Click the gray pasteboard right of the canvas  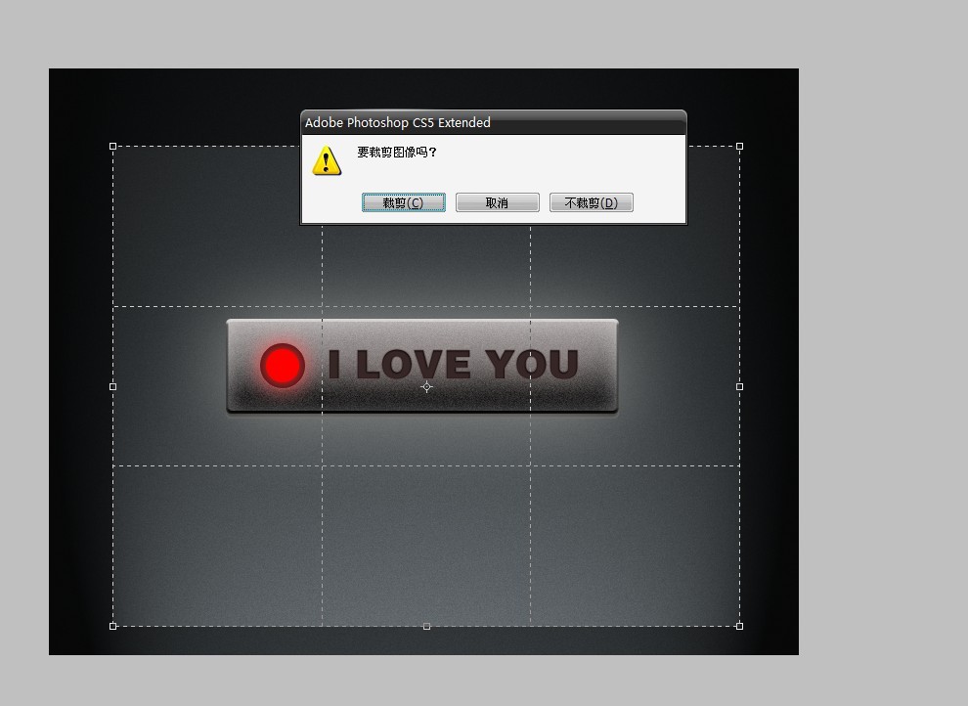(880, 391)
